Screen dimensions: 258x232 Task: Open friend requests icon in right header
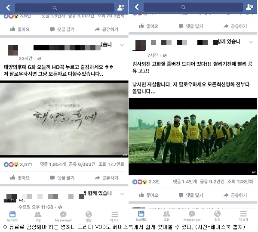click(x=249, y=7)
